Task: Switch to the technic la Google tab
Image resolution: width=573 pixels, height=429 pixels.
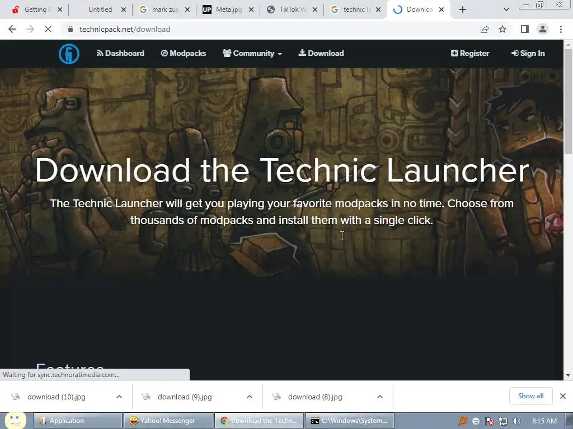Action: click(351, 9)
